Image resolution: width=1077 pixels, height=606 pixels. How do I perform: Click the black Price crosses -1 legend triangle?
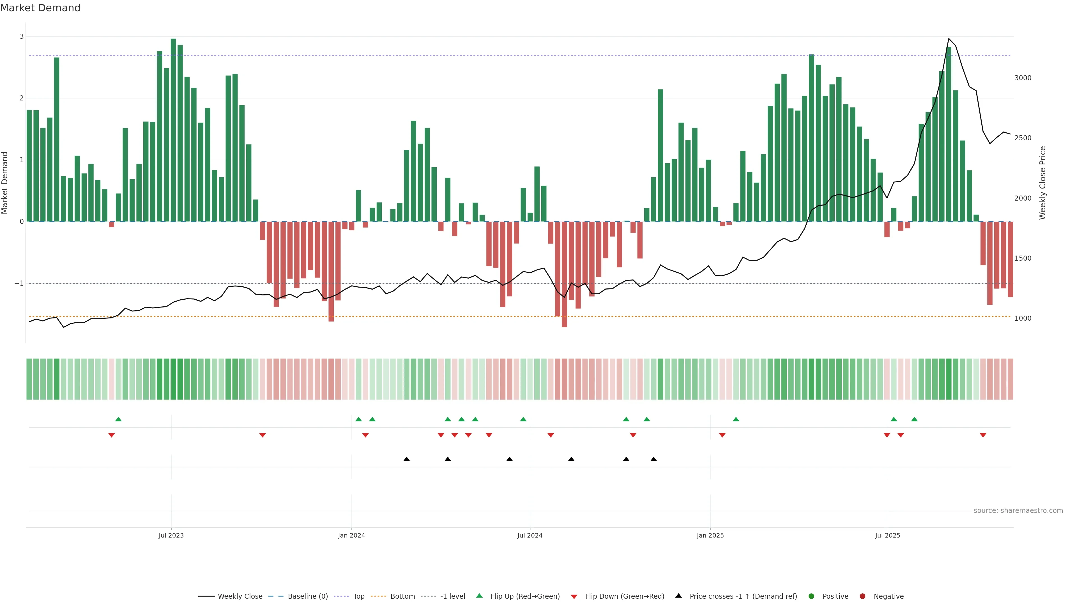click(678, 596)
